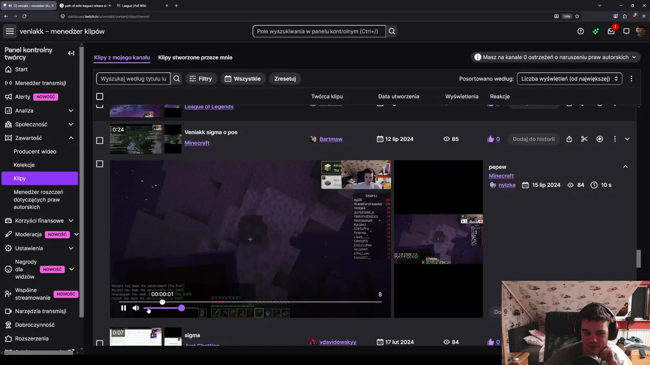Open vdavidowskyy creator profile link

click(338, 342)
